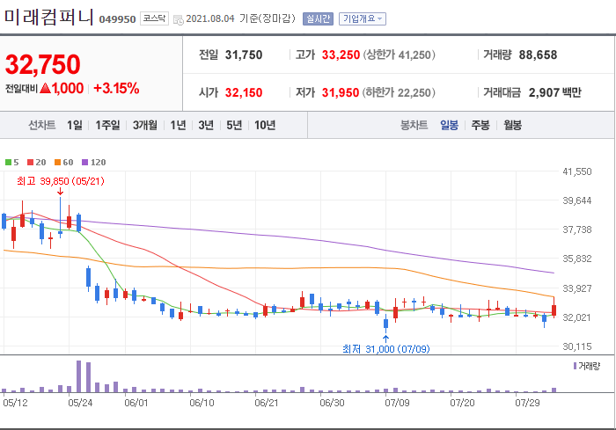
Task: Click the red up-triangle beside 1,000
Action: click(x=46, y=88)
